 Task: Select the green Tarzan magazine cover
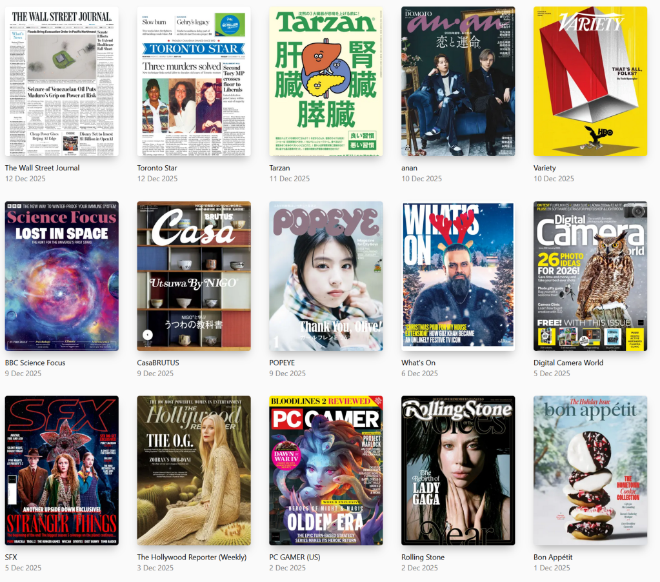(x=326, y=81)
